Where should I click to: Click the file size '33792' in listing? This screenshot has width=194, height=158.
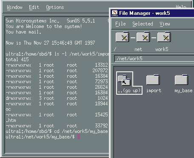[x=101, y=126]
